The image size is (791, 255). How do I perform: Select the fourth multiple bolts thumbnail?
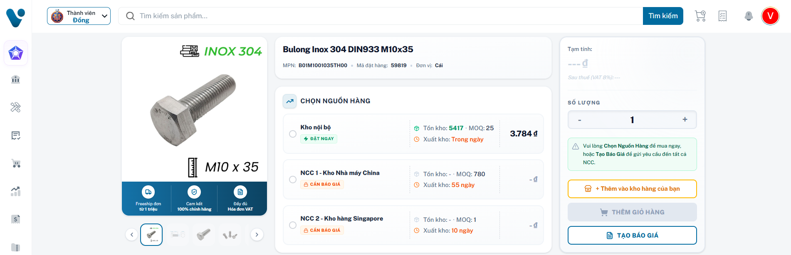(x=230, y=235)
